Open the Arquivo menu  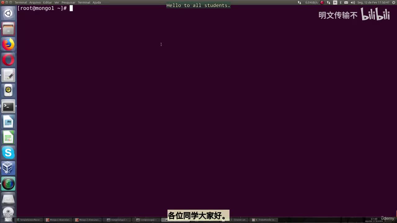point(35,2)
